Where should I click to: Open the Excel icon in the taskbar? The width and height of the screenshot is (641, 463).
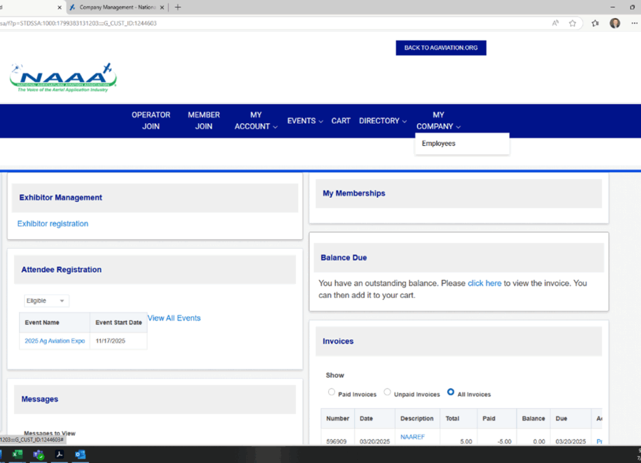point(17,454)
